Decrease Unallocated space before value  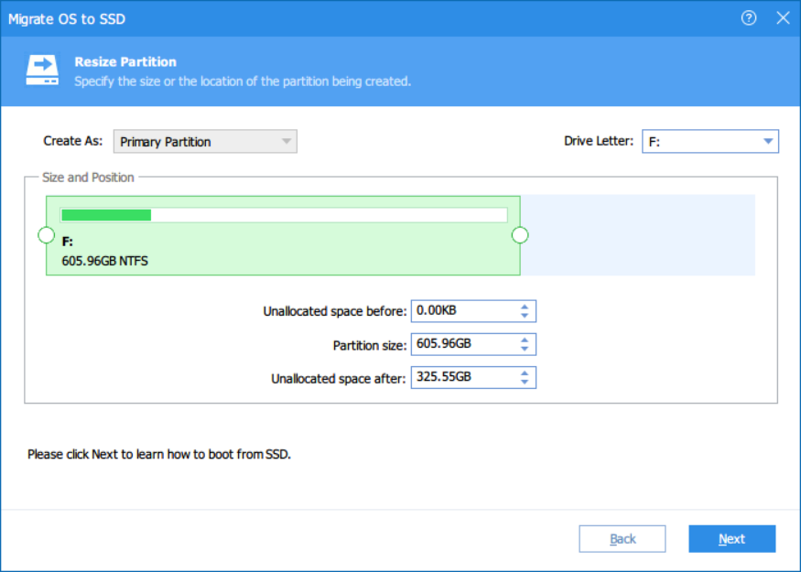tap(525, 316)
